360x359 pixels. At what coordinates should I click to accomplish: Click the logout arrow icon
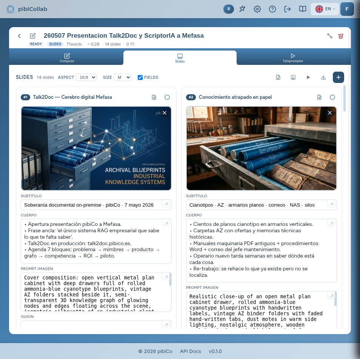pos(288,9)
